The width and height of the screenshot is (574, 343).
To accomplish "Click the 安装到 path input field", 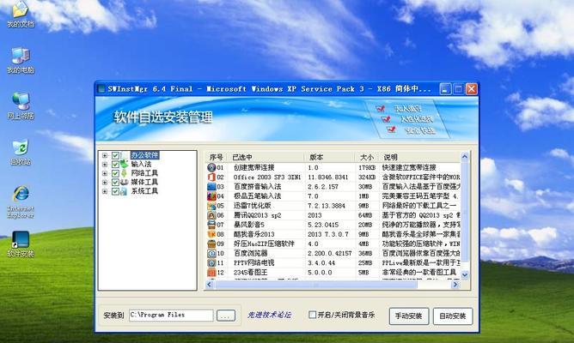I will point(171,316).
